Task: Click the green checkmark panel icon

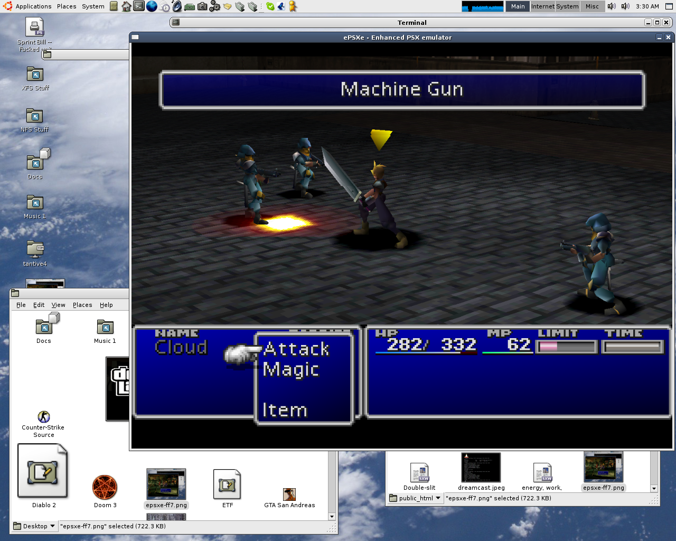Action: point(270,6)
